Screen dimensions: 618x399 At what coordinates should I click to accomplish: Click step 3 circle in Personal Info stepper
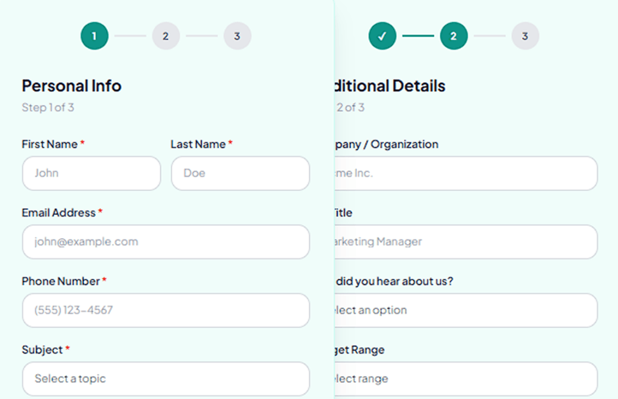[x=237, y=36]
